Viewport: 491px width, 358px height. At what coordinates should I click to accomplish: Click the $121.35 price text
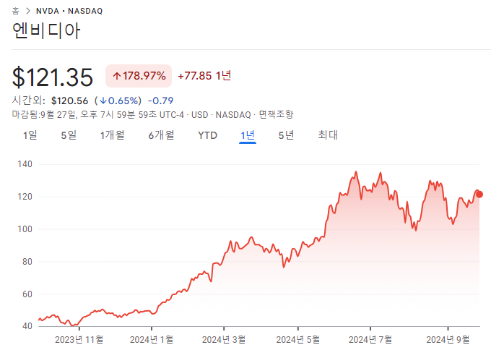(x=52, y=77)
